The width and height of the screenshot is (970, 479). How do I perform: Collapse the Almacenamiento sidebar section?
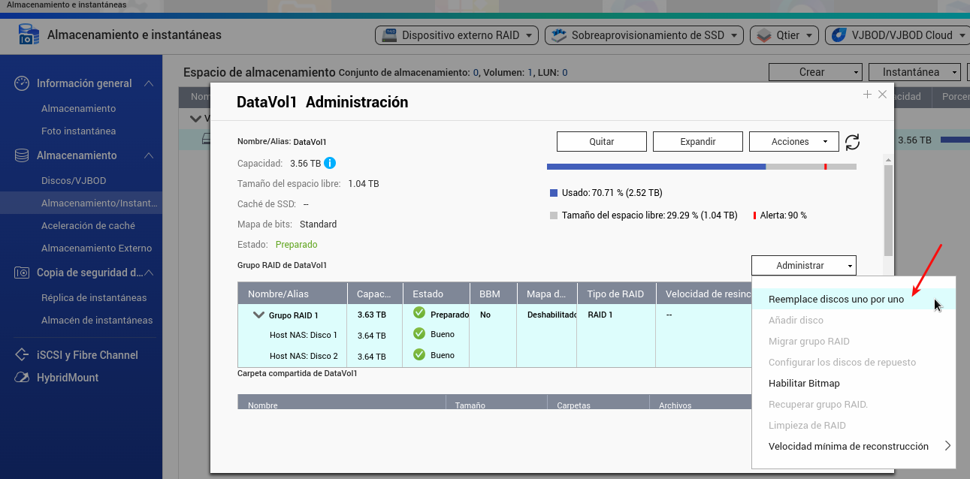click(x=149, y=155)
